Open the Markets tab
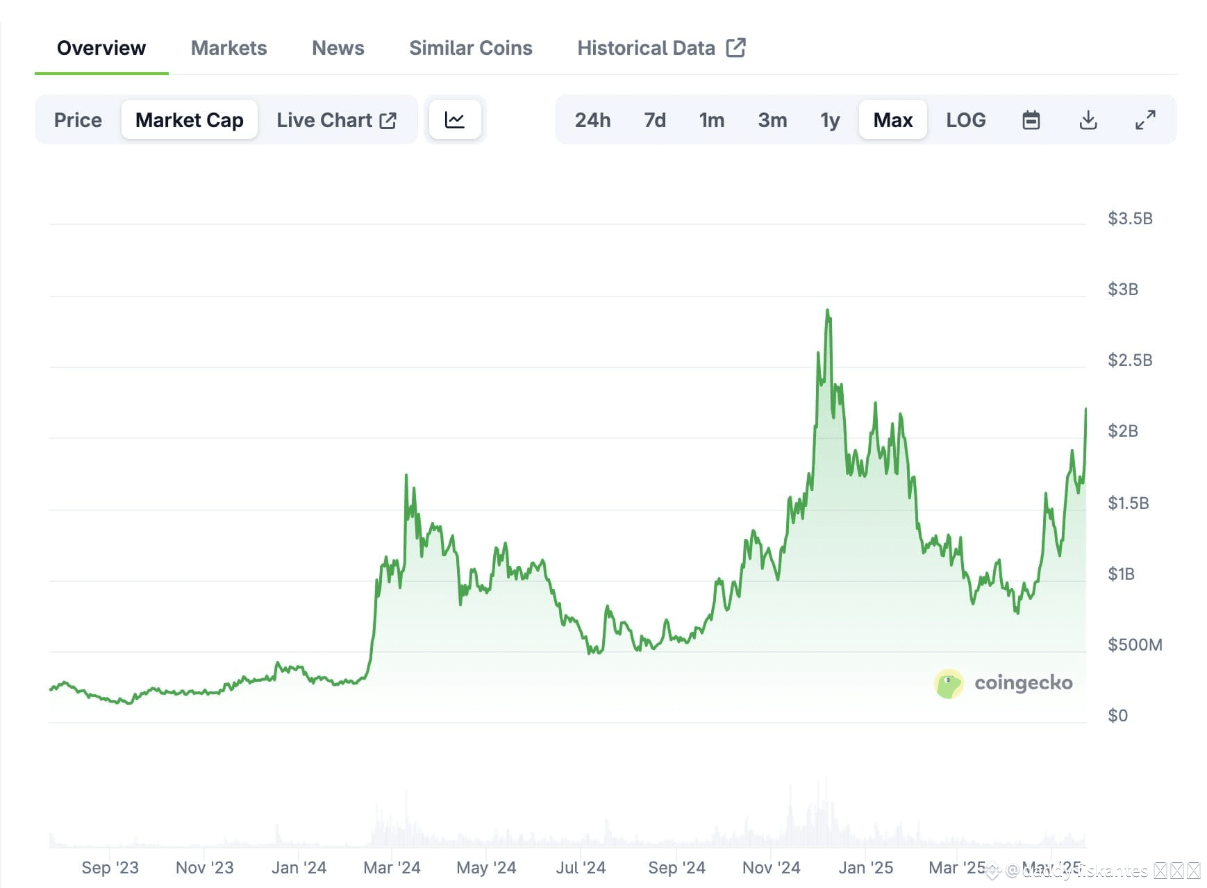This screenshot has width=1207, height=888. click(229, 48)
